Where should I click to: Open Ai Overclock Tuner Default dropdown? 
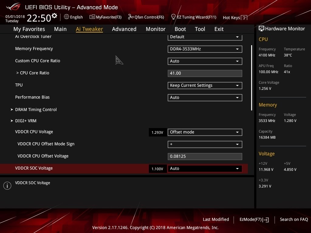[x=205, y=37]
